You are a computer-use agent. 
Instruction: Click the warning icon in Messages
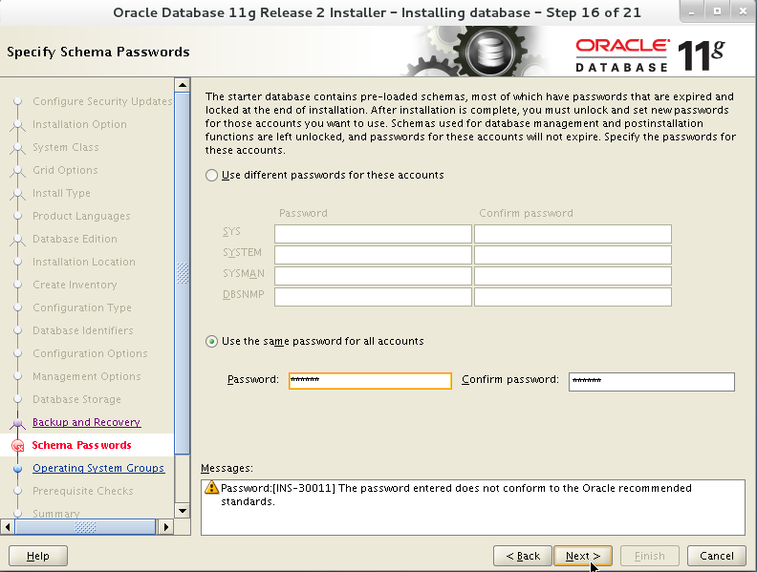211,487
